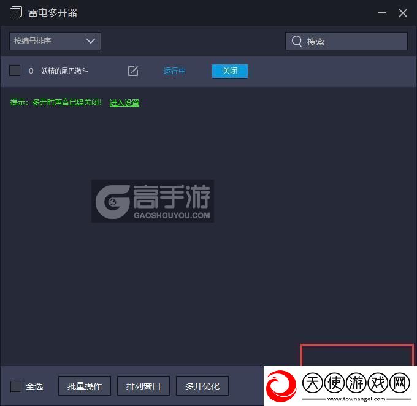Enable the 全选 select-all checkbox
Image resolution: width=417 pixels, height=406 pixels.
pyautogui.click(x=16, y=386)
